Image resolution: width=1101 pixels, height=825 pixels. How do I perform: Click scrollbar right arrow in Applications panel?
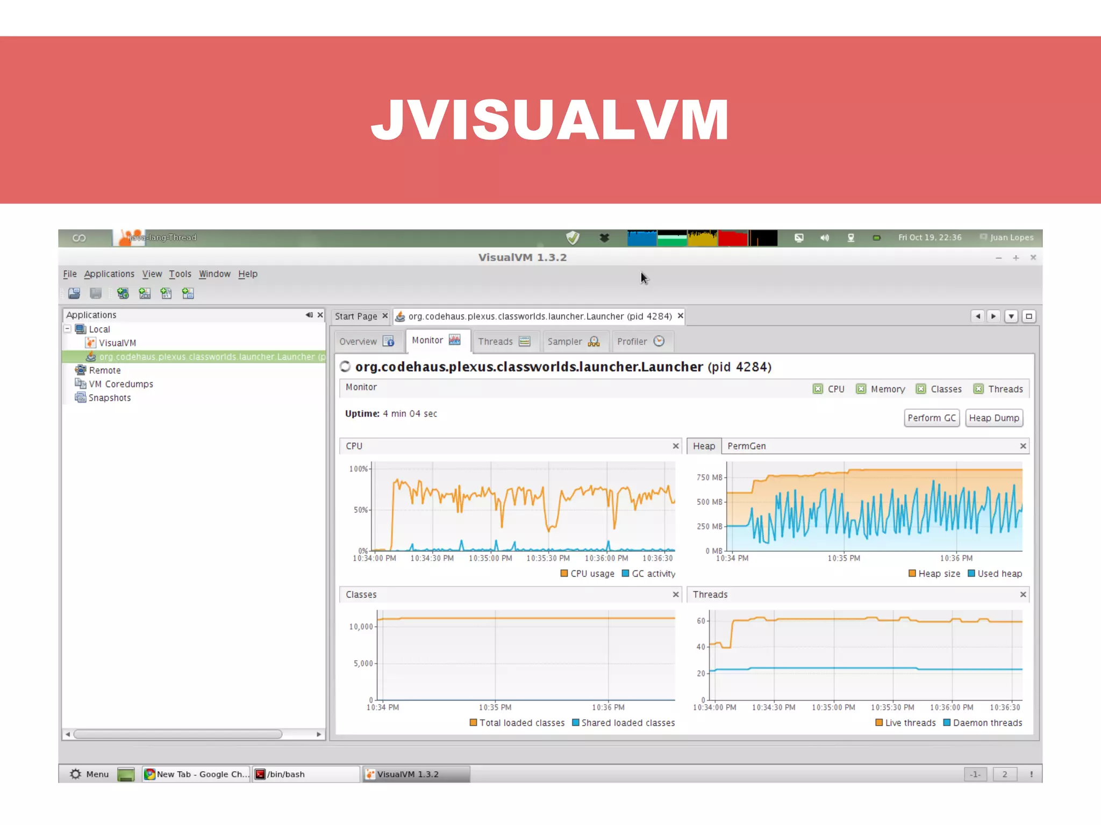319,734
